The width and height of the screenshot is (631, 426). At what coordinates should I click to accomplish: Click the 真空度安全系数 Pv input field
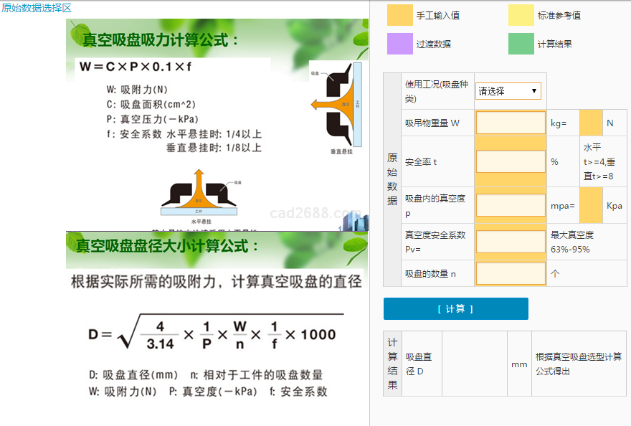coord(510,241)
